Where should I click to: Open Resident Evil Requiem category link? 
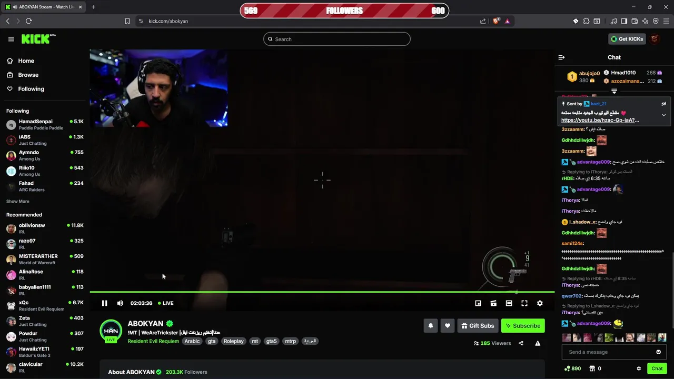(153, 341)
